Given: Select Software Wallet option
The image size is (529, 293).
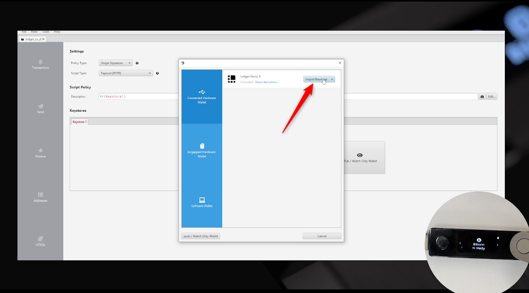Looking at the screenshot, I should (202, 202).
